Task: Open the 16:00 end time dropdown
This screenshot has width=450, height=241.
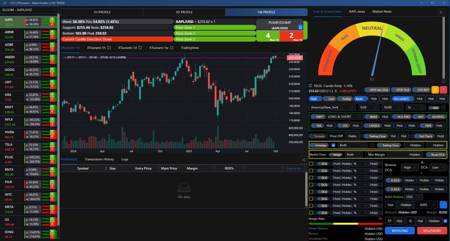Action: pyautogui.click(x=391, y=107)
